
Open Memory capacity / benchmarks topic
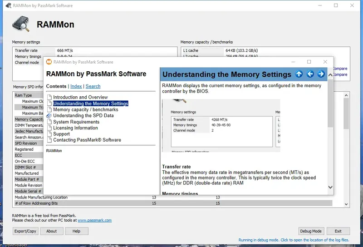coord(85,109)
